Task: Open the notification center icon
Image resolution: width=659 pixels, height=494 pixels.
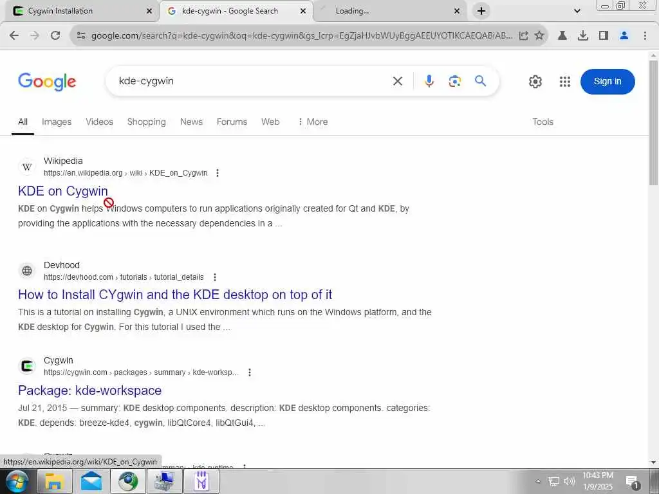Action: tap(632, 482)
